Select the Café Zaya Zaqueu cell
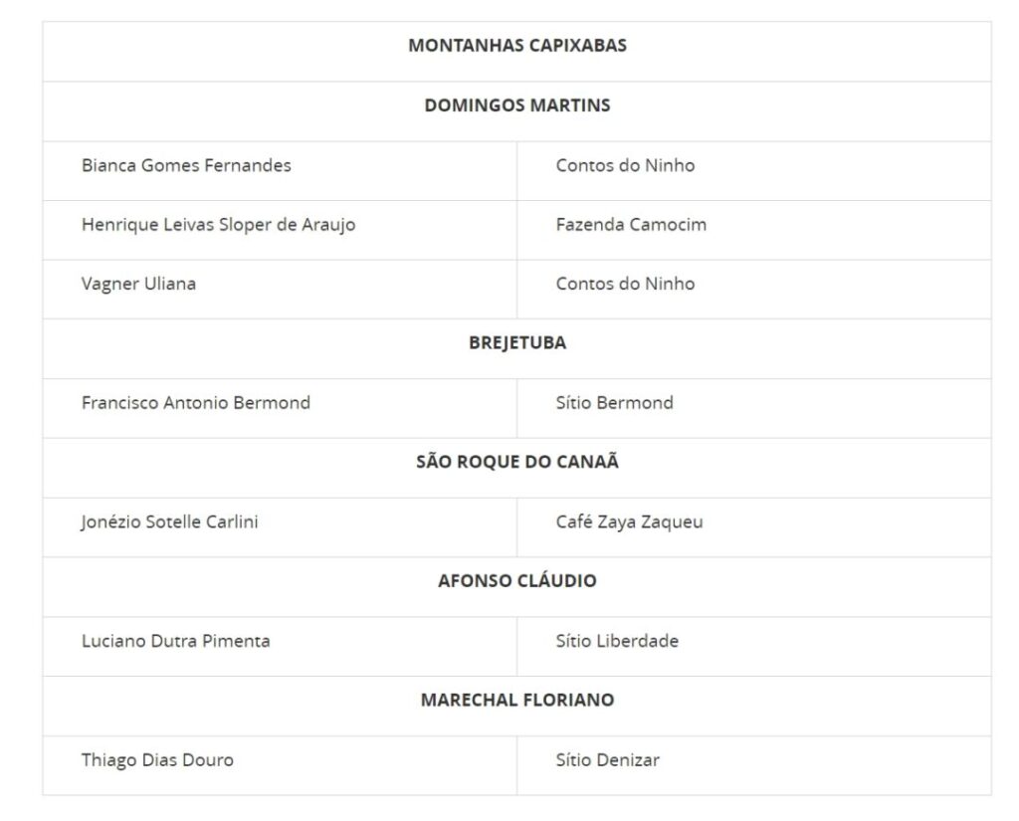Viewport: 1019px width, 821px height. 629,521
